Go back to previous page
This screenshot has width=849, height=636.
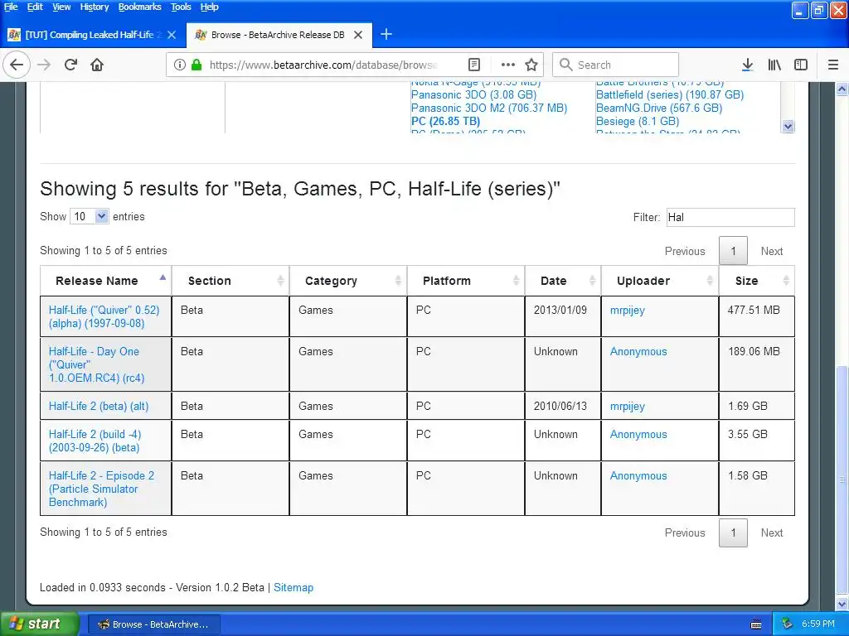pos(17,65)
